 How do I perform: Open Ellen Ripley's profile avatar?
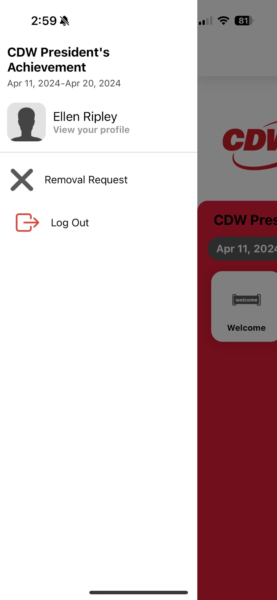pyautogui.click(x=26, y=122)
